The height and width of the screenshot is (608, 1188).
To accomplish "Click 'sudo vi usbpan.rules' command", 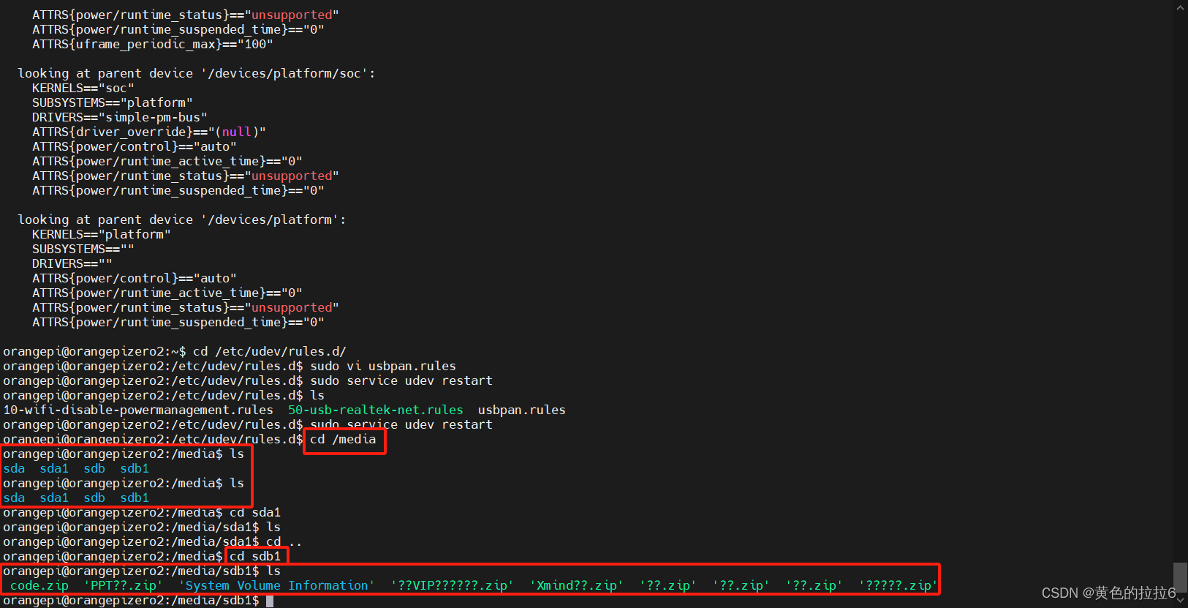I will [383, 366].
